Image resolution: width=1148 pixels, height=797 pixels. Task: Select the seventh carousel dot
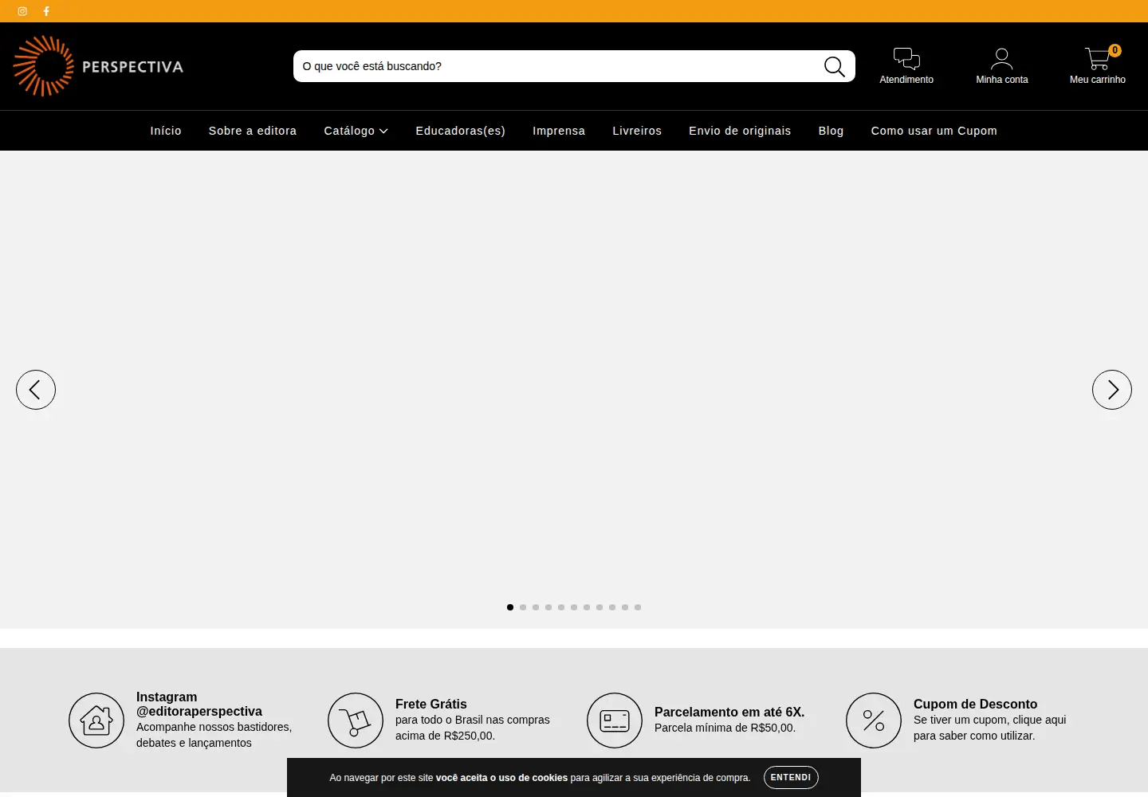pyautogui.click(x=587, y=607)
